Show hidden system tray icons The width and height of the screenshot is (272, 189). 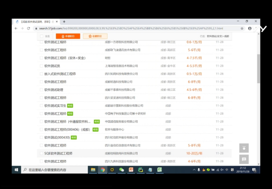click(194, 170)
